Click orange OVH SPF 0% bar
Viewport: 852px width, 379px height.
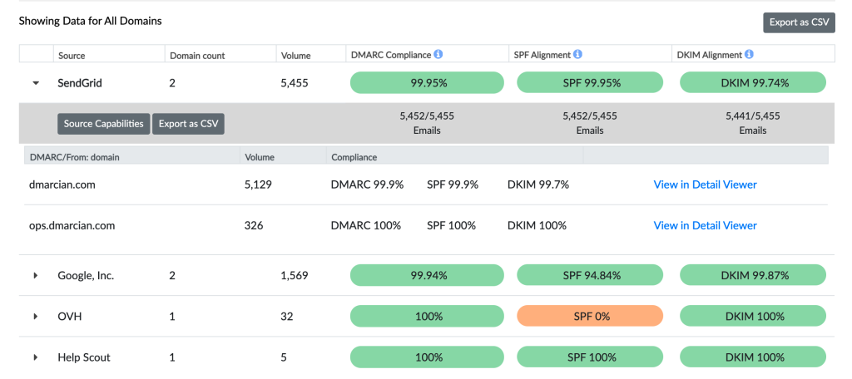590,316
